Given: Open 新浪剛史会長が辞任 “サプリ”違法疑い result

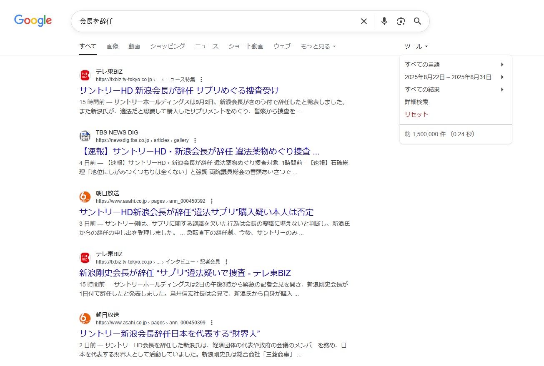Looking at the screenshot, I should click(x=185, y=273).
